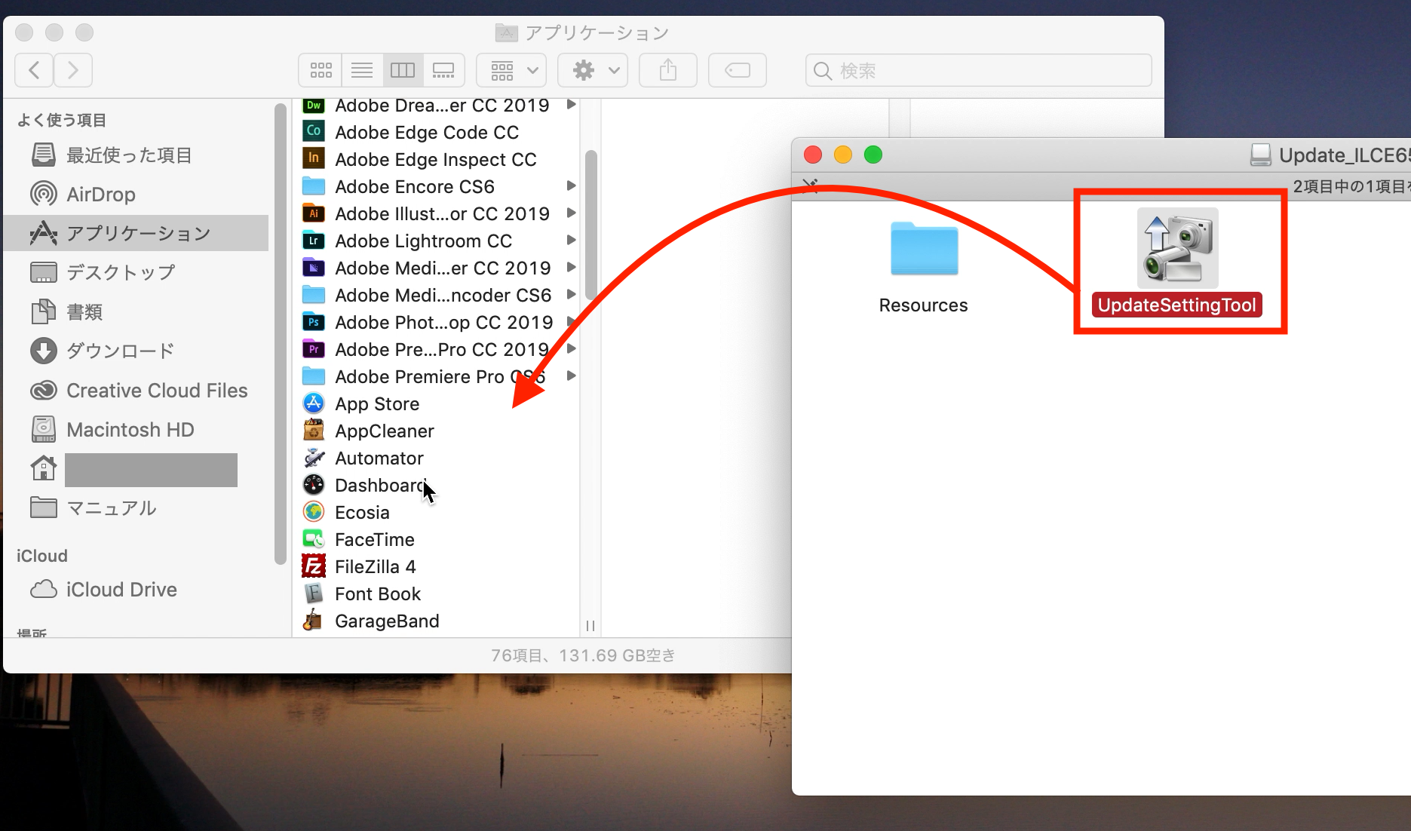Image resolution: width=1411 pixels, height=831 pixels.
Task: Select Adobe Premiere Pro CS6 folder icon
Action: pyautogui.click(x=314, y=376)
